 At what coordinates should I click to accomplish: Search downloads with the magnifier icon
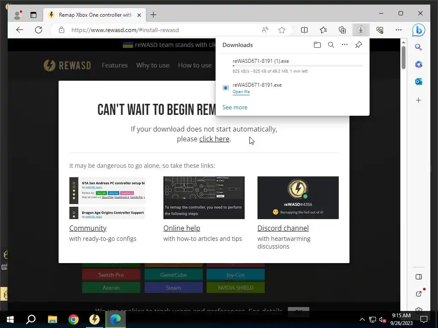331,45
